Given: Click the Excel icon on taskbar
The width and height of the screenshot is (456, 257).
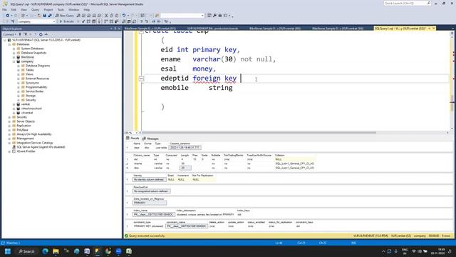Looking at the screenshot, I should pos(129,251).
